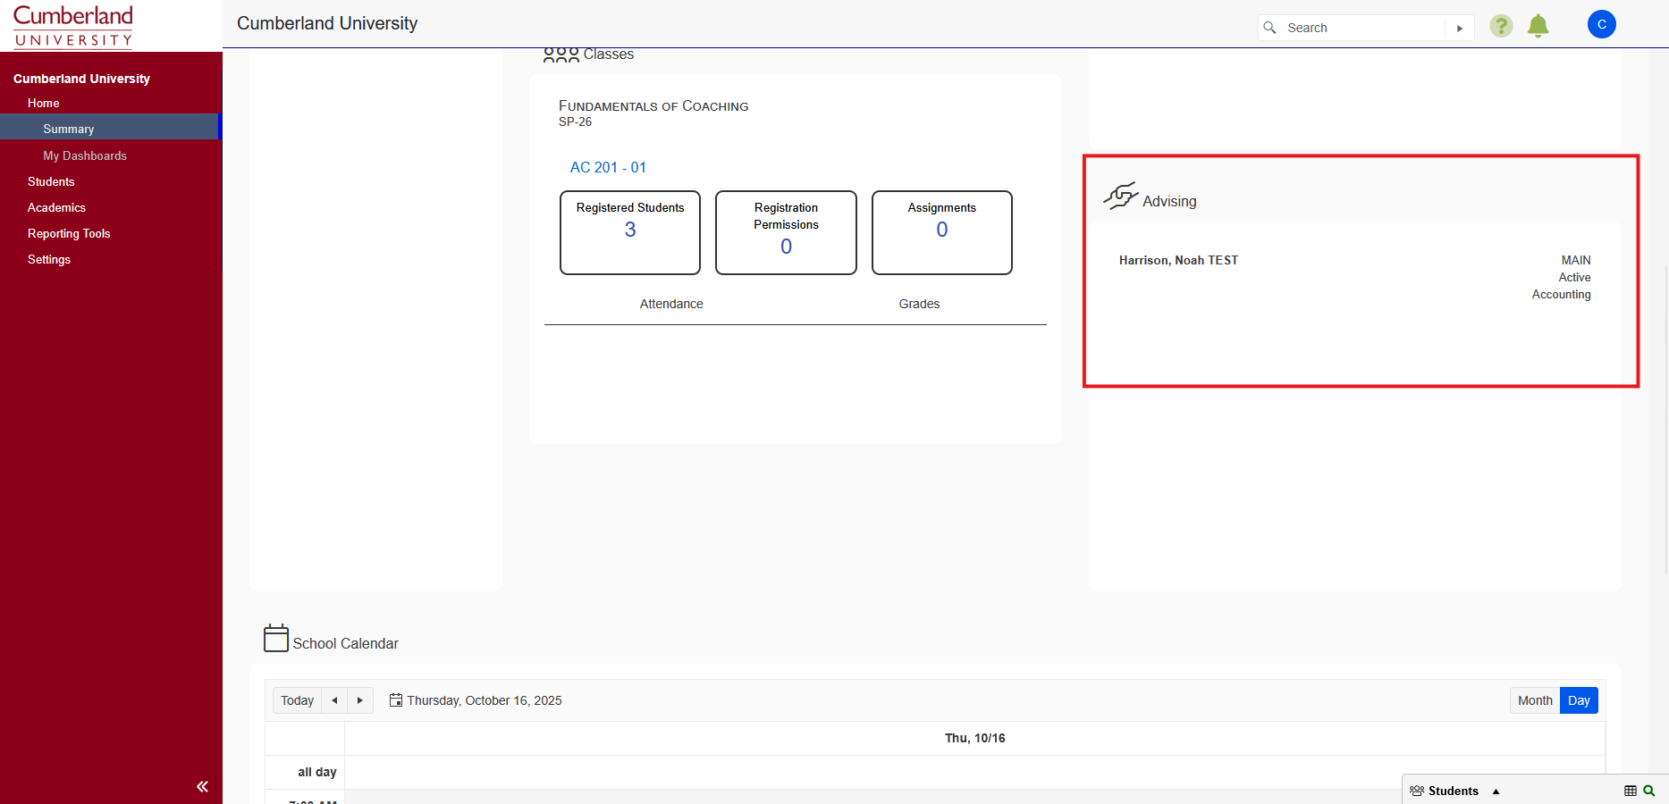Click green search icon in Students panel
This screenshot has height=804, width=1669.
coord(1649,791)
